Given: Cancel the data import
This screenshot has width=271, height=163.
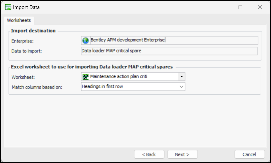Looking at the screenshot, I should (249, 154).
